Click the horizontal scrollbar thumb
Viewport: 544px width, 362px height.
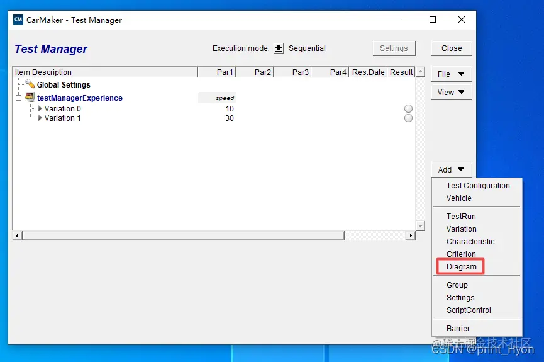click(x=183, y=235)
